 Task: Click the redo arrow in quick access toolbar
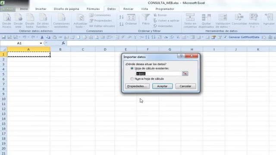pos(33,37)
